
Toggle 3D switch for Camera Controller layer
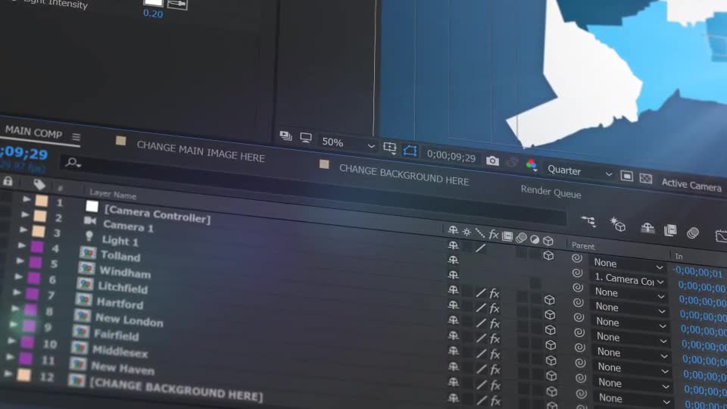[548, 255]
